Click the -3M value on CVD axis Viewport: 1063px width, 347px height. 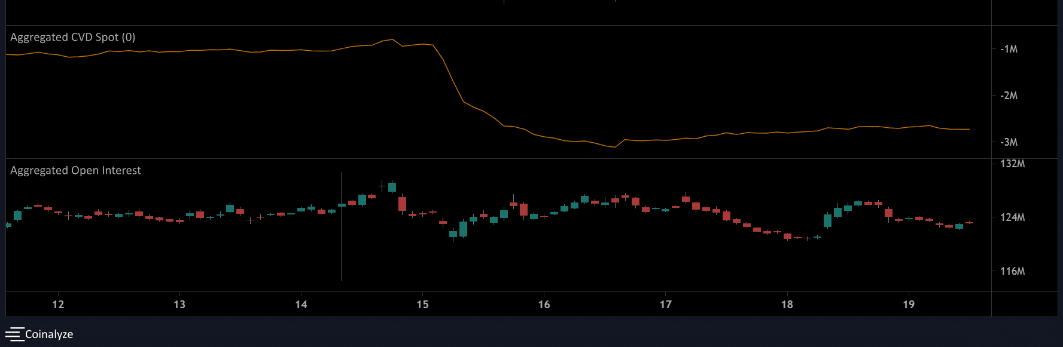(1009, 142)
